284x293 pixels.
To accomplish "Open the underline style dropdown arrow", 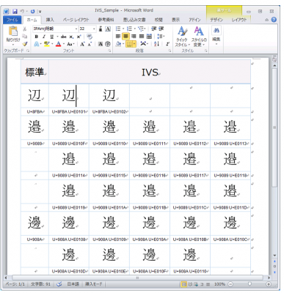I will tap(57, 37).
